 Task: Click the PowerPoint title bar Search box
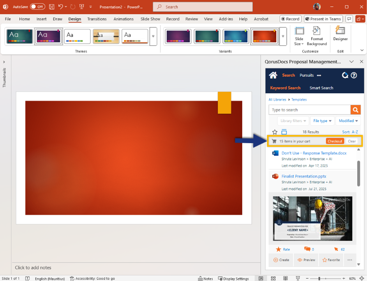pyautogui.click(x=203, y=7)
